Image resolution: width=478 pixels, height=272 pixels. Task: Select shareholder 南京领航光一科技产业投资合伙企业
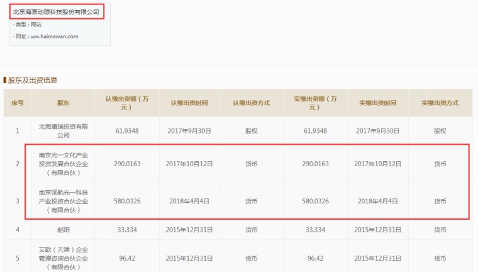coord(64,201)
